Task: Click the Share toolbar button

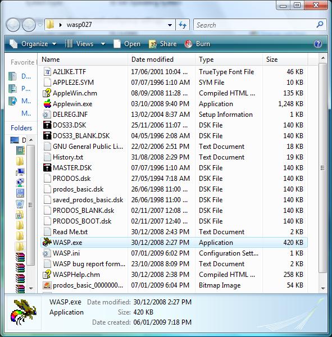Action: click(163, 44)
